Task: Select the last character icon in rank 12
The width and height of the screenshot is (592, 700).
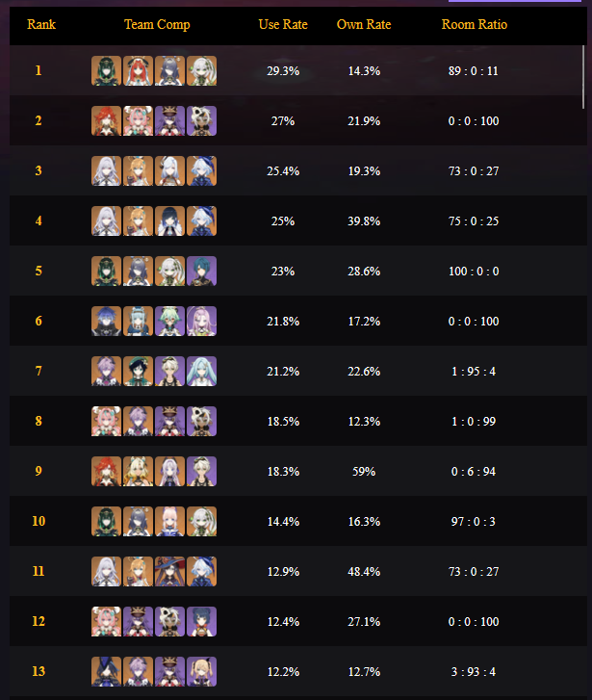Action: point(201,621)
